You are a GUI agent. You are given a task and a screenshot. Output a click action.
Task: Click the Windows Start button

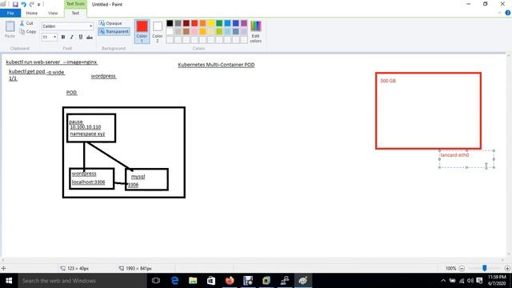point(9,281)
